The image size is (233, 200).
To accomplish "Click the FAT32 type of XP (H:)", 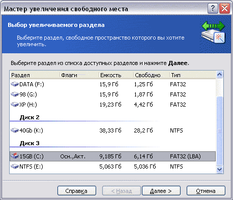I will 178,105.
